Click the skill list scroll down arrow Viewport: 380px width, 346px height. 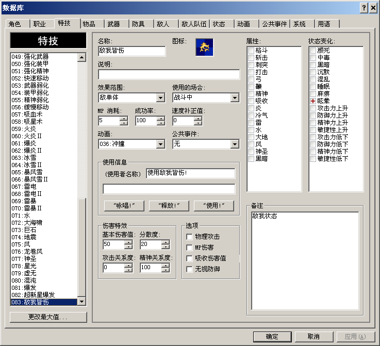point(81,302)
